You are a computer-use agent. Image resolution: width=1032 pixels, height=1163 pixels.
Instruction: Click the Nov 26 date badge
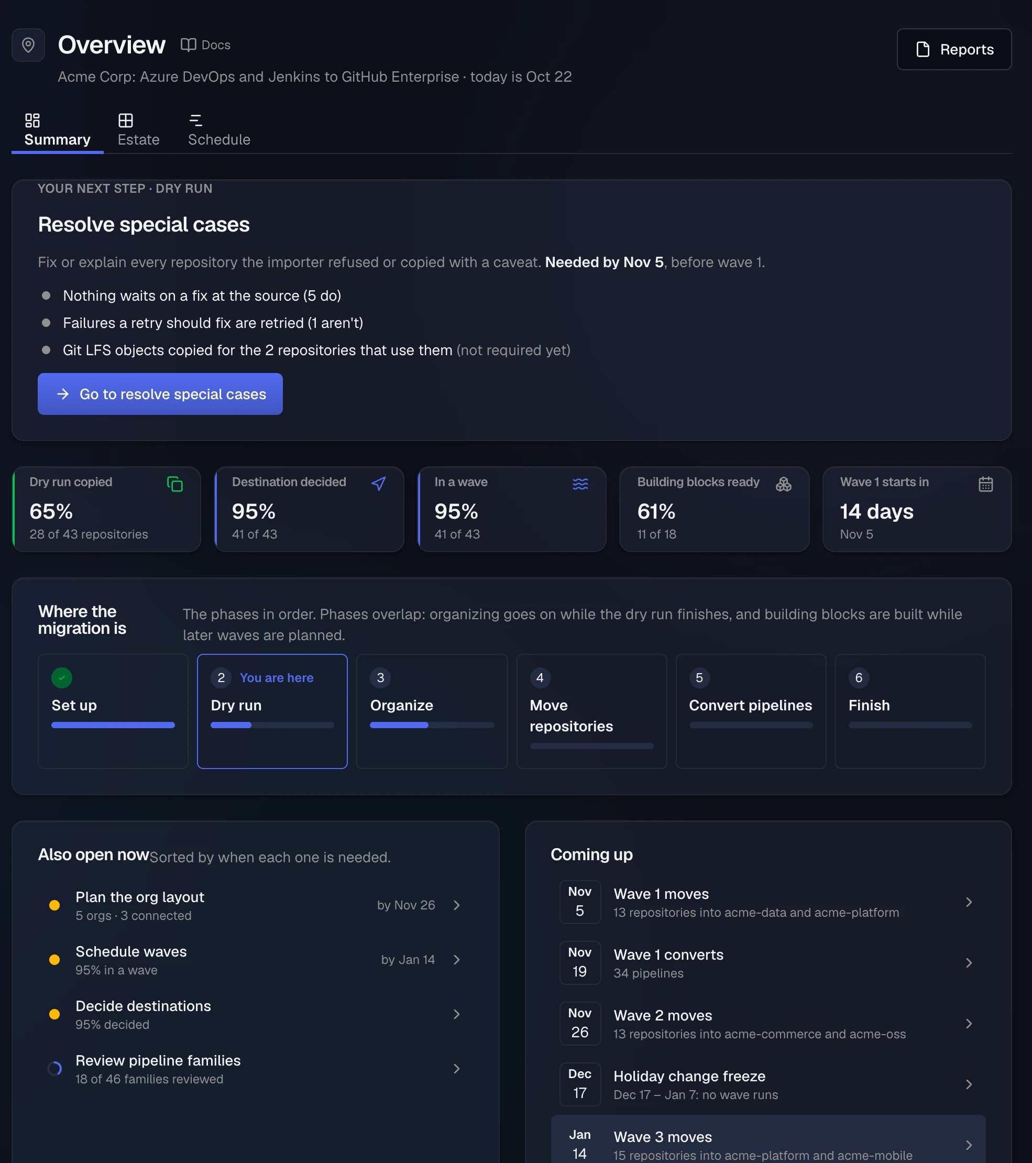(580, 1024)
